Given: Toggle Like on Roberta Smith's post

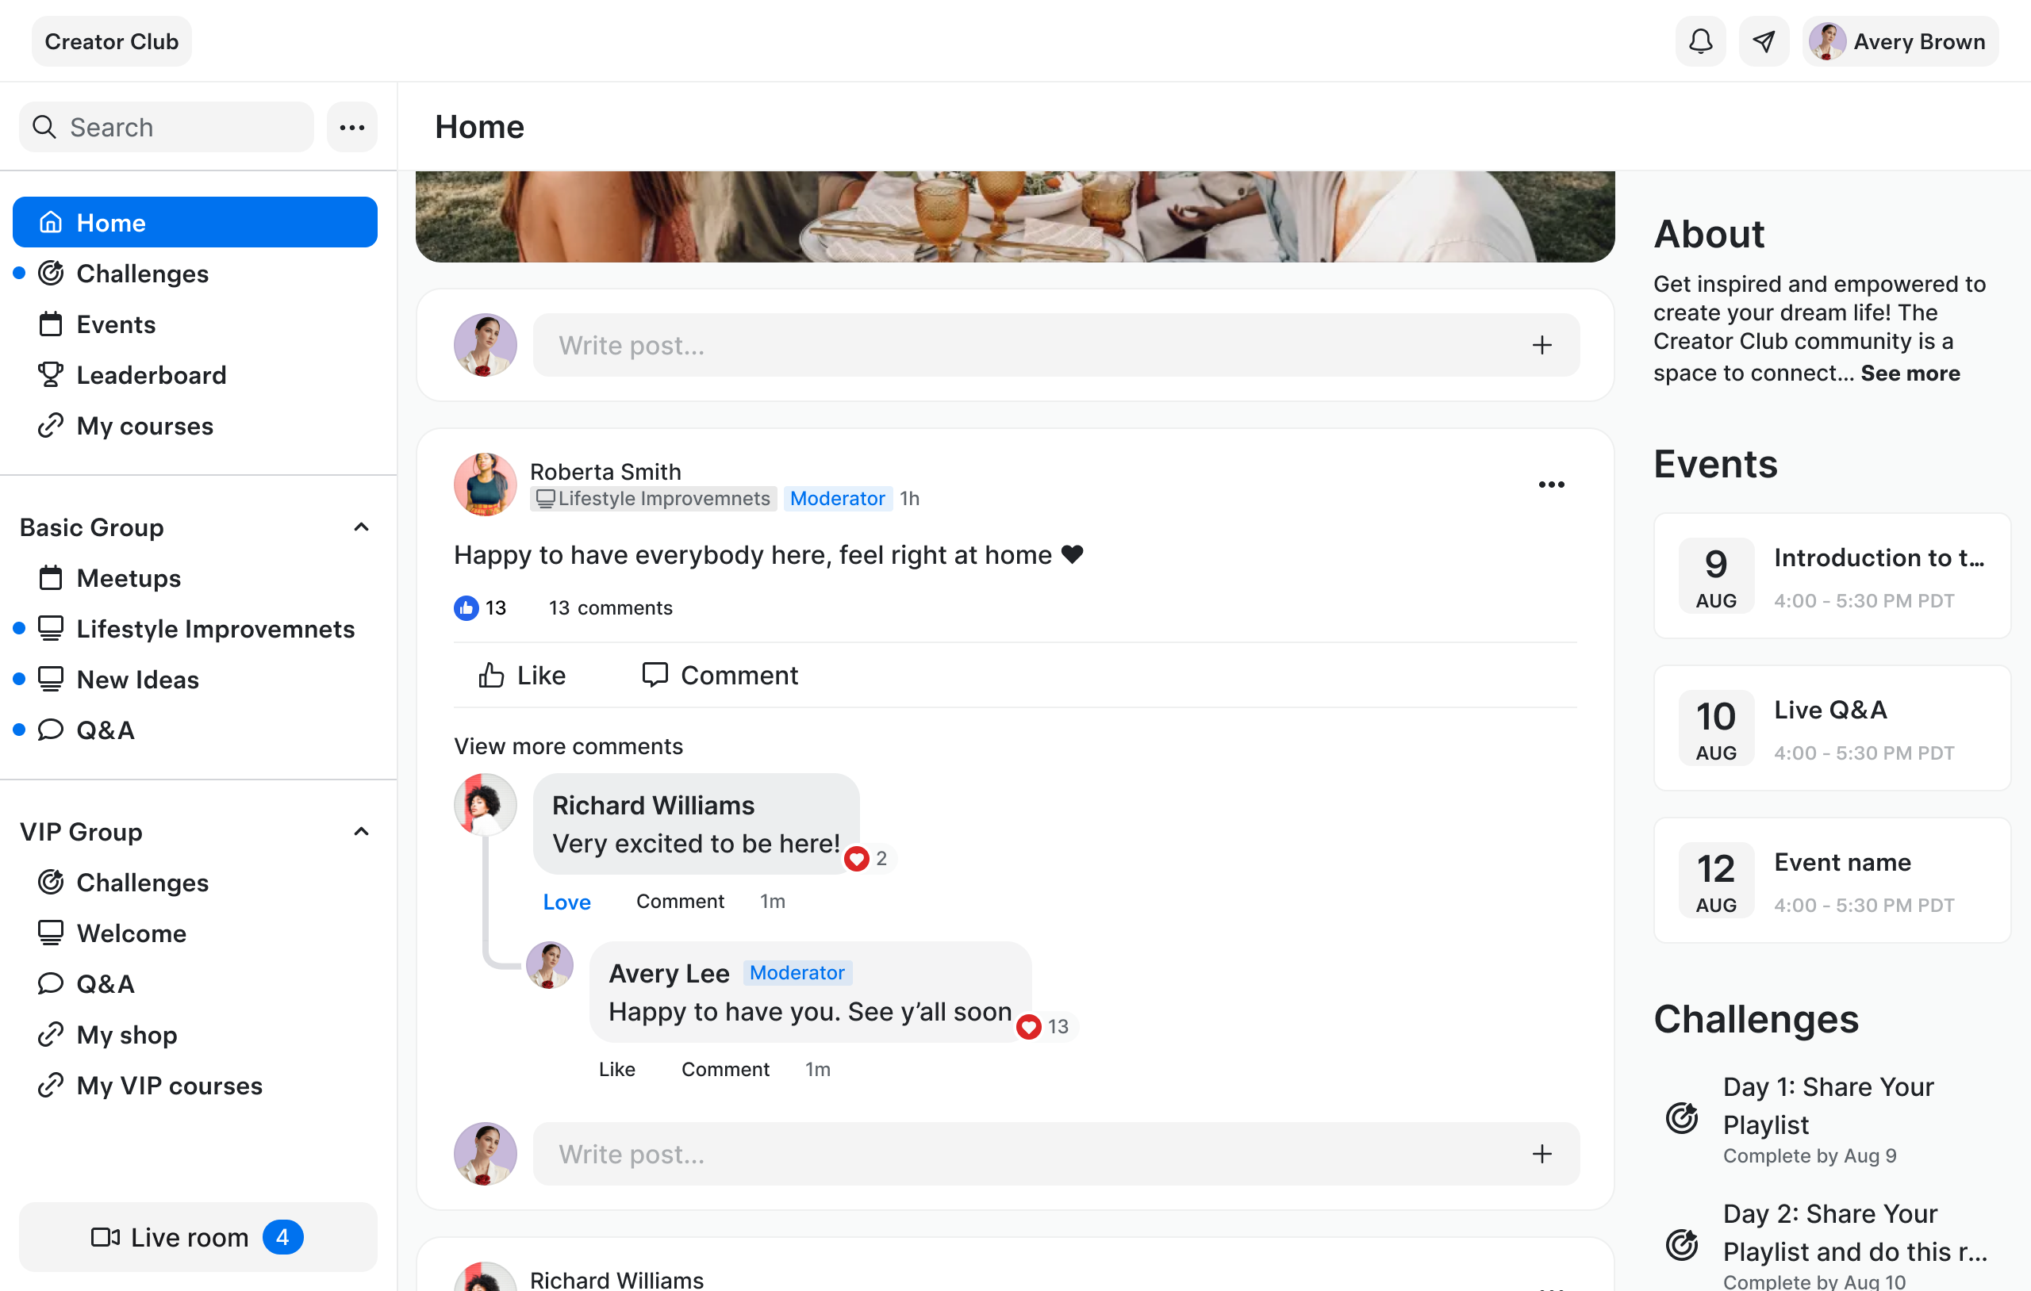Looking at the screenshot, I should point(522,675).
